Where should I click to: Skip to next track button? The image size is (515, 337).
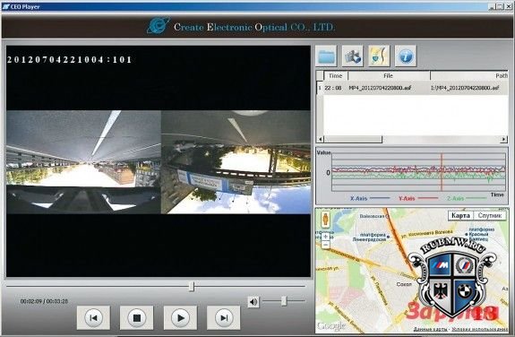tap(223, 317)
